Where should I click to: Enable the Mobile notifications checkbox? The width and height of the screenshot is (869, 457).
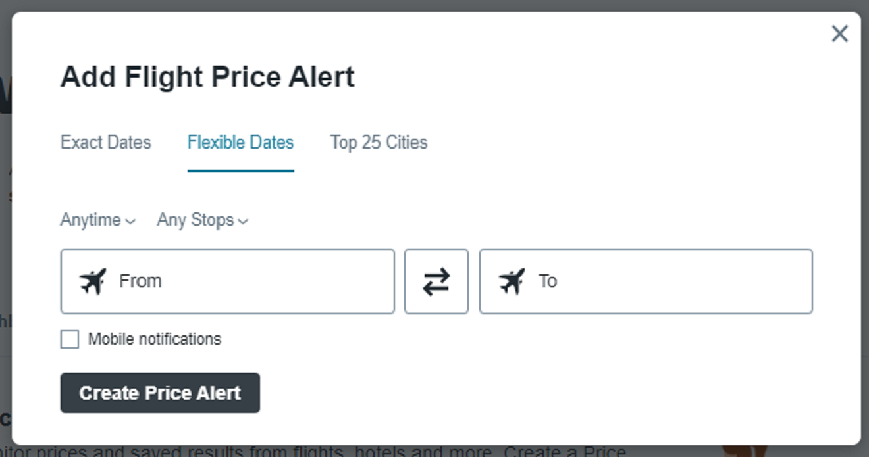coord(70,339)
